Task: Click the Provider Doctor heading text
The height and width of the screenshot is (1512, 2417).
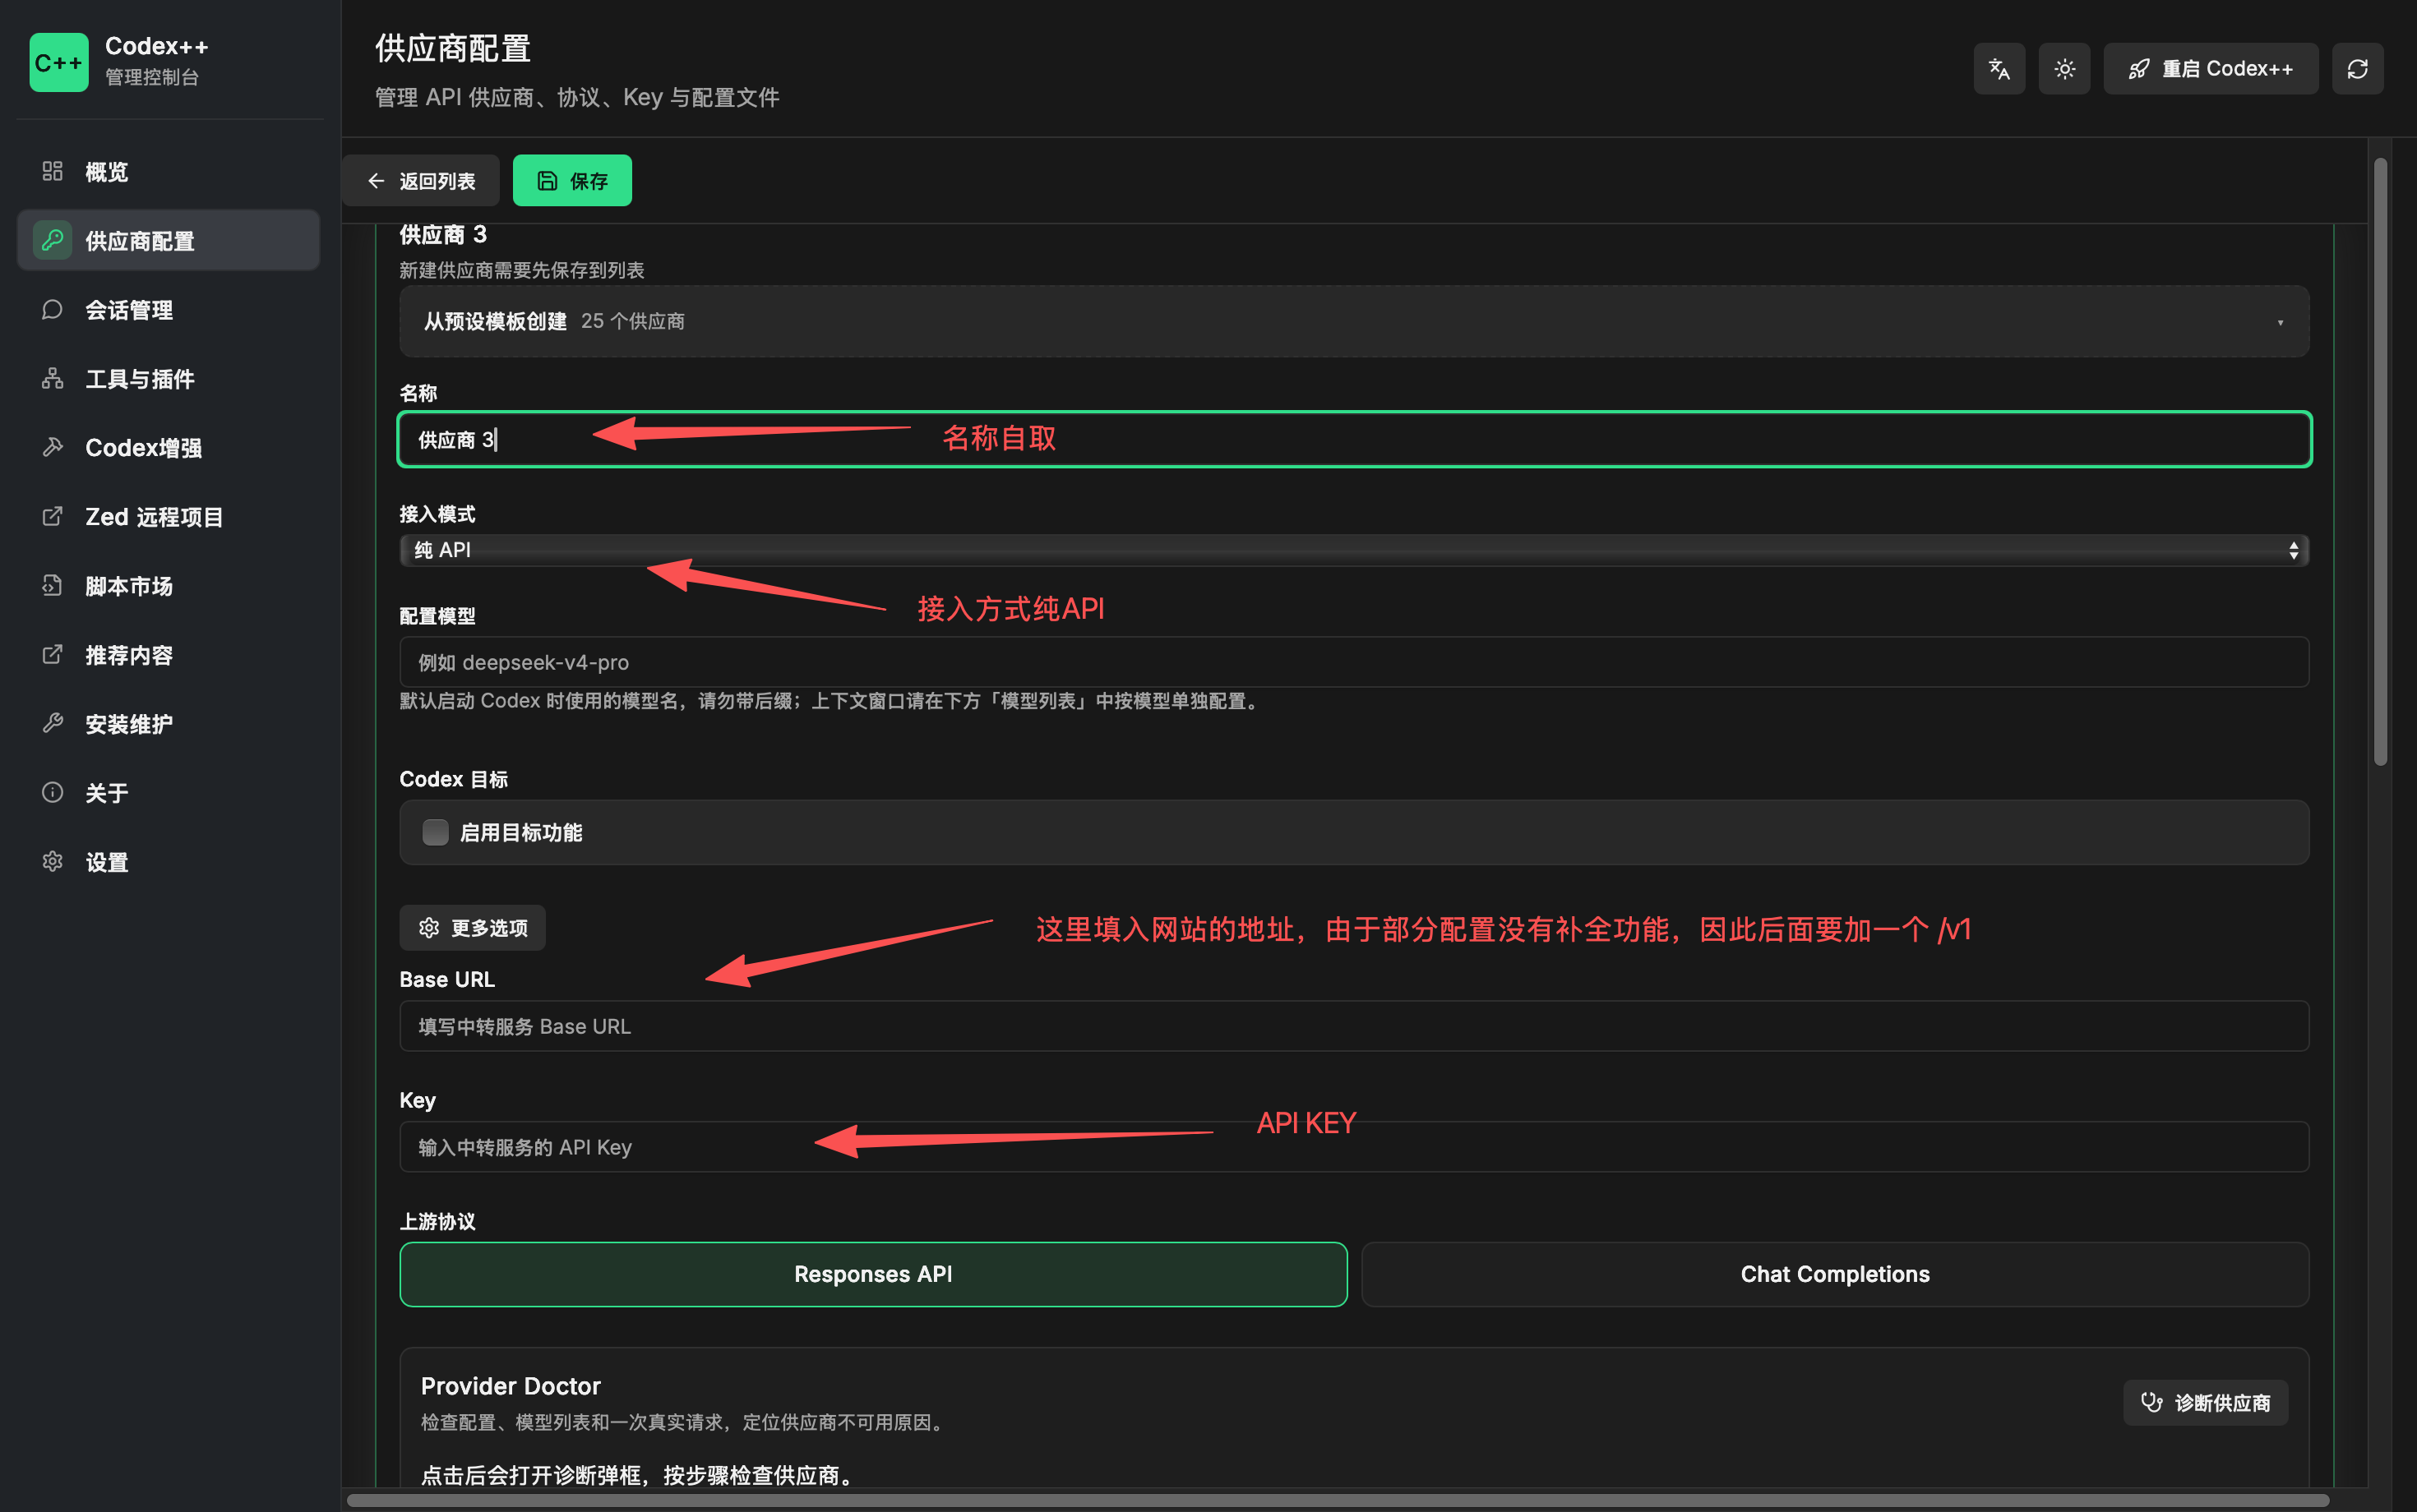Action: pos(511,1385)
